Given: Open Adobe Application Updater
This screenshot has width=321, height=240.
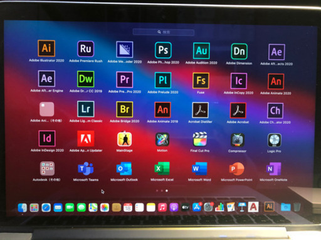Looking at the screenshot, I should 86,139.
